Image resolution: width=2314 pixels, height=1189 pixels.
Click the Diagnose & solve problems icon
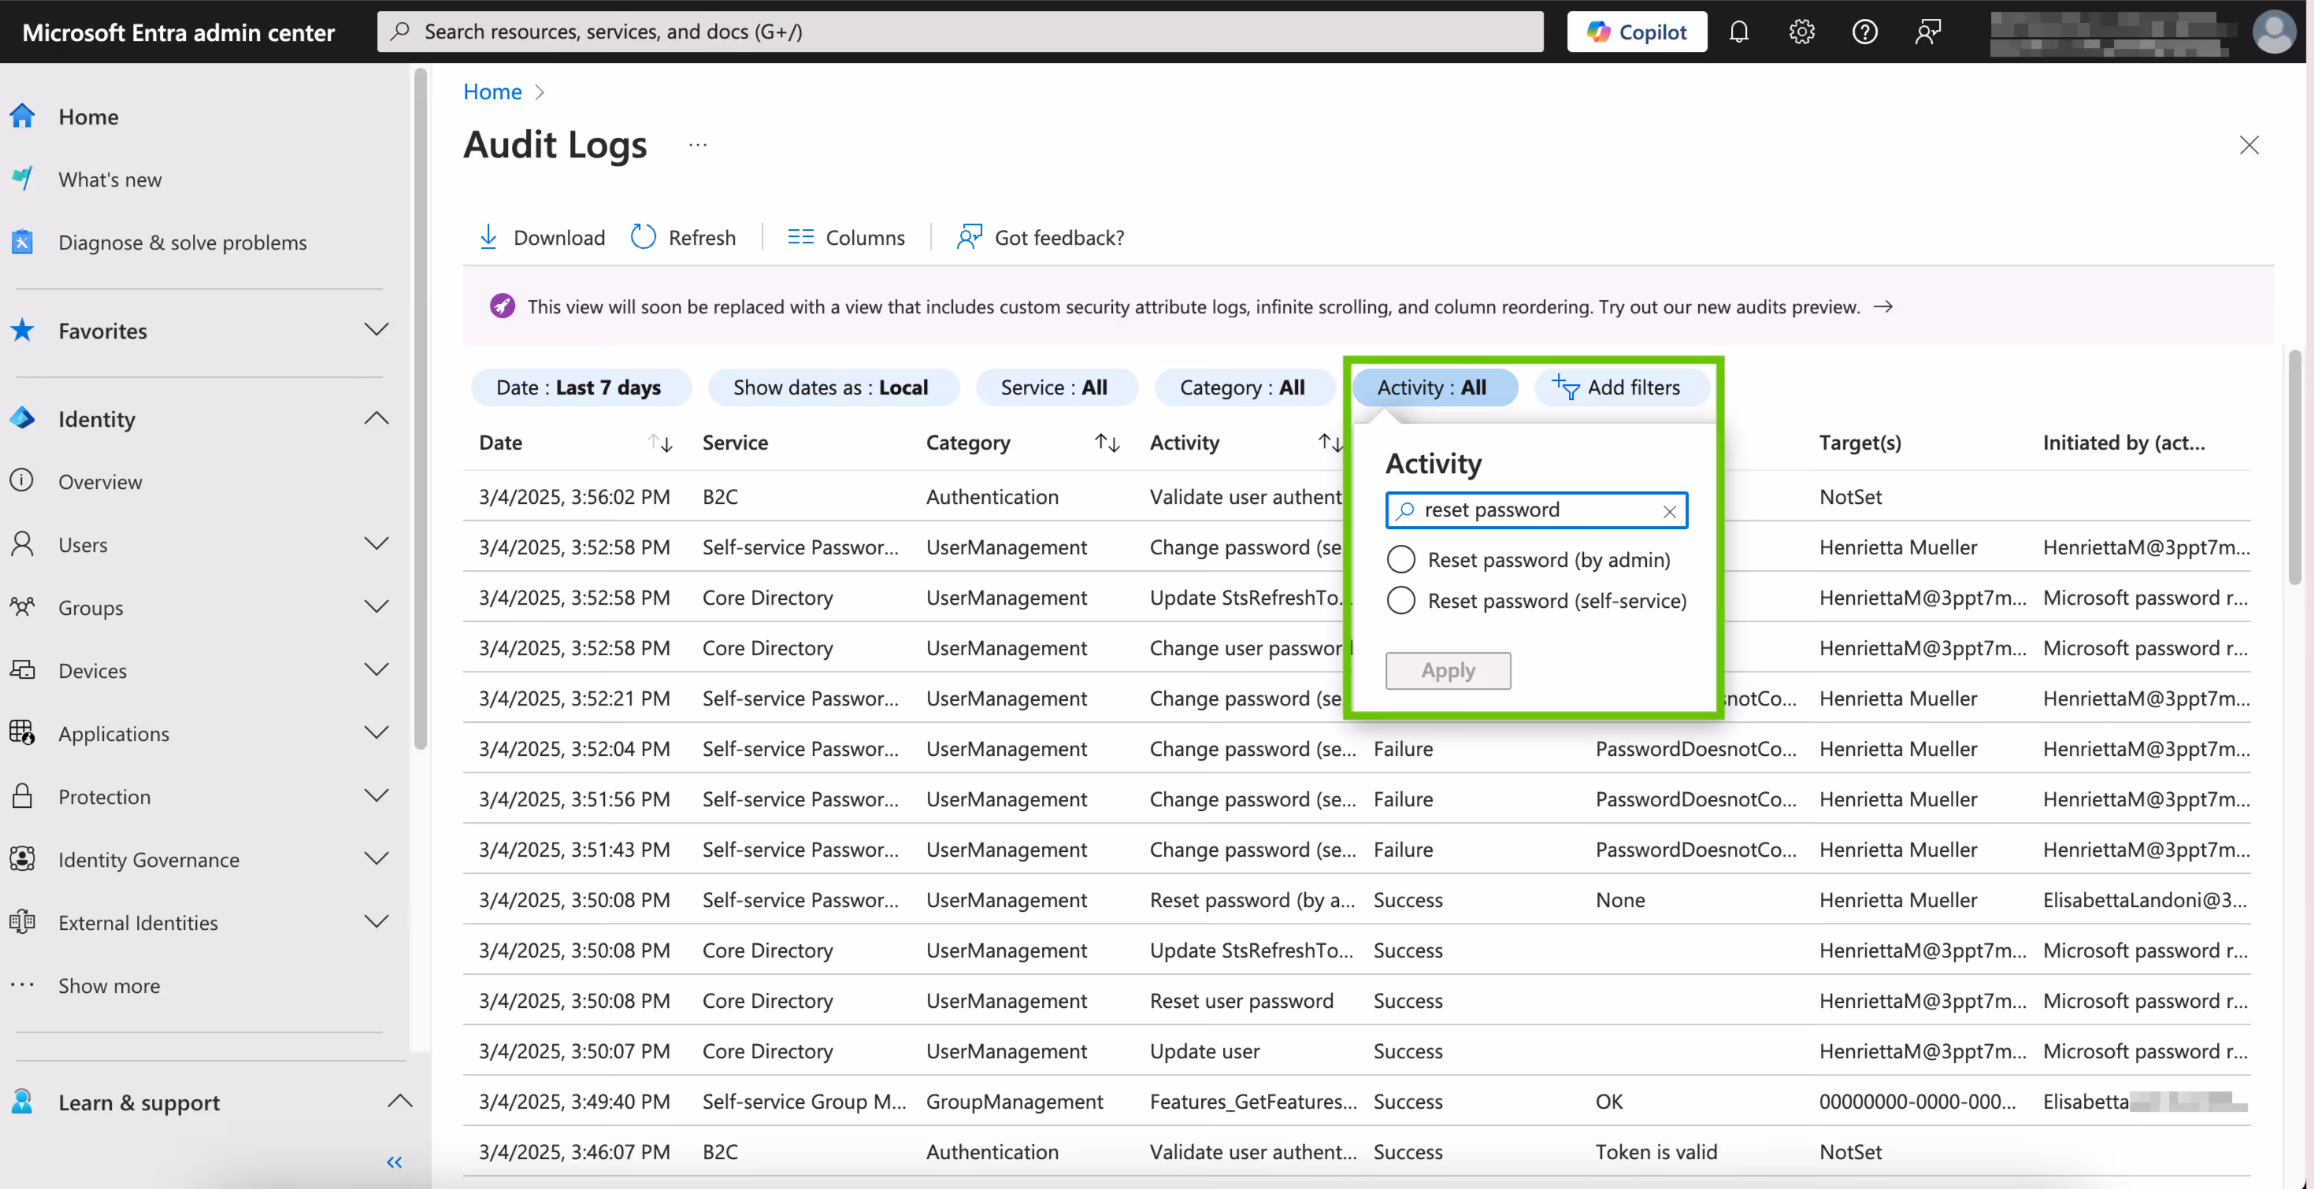[21, 242]
